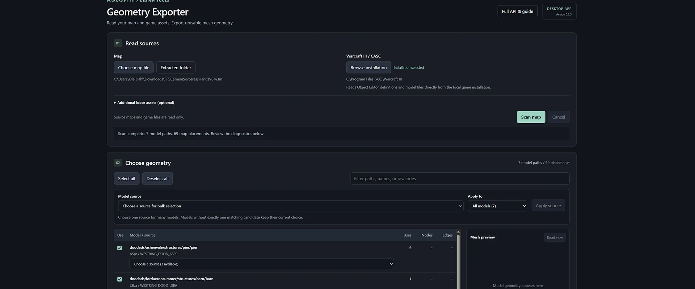This screenshot has width=695, height=289.
Task: Click the Edges column header
Action: (x=447, y=235)
